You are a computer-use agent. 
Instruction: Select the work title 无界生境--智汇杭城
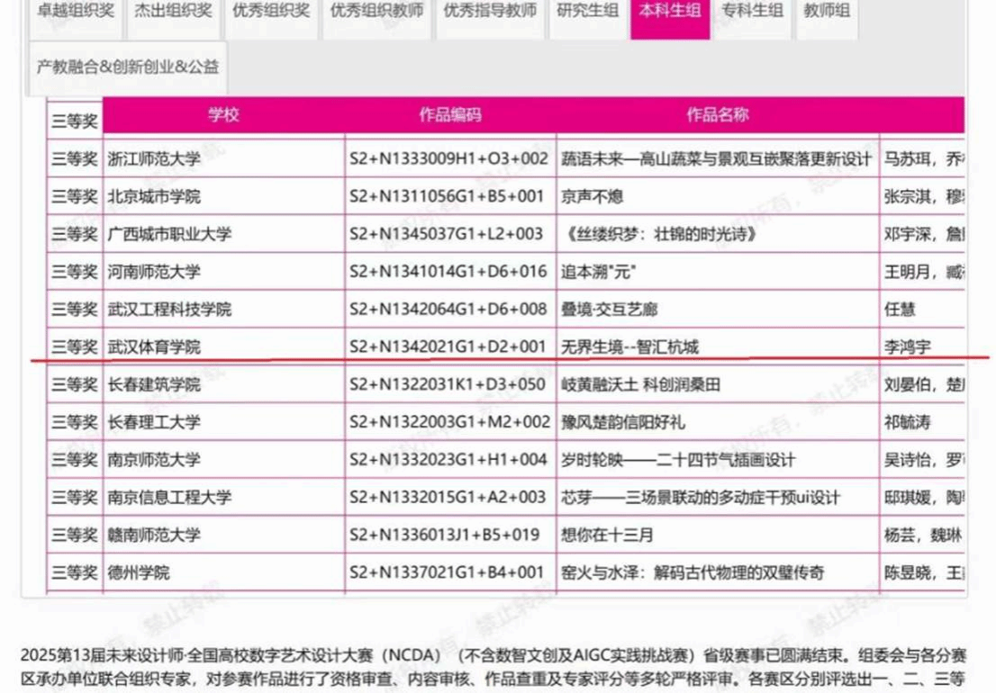pyautogui.click(x=629, y=346)
